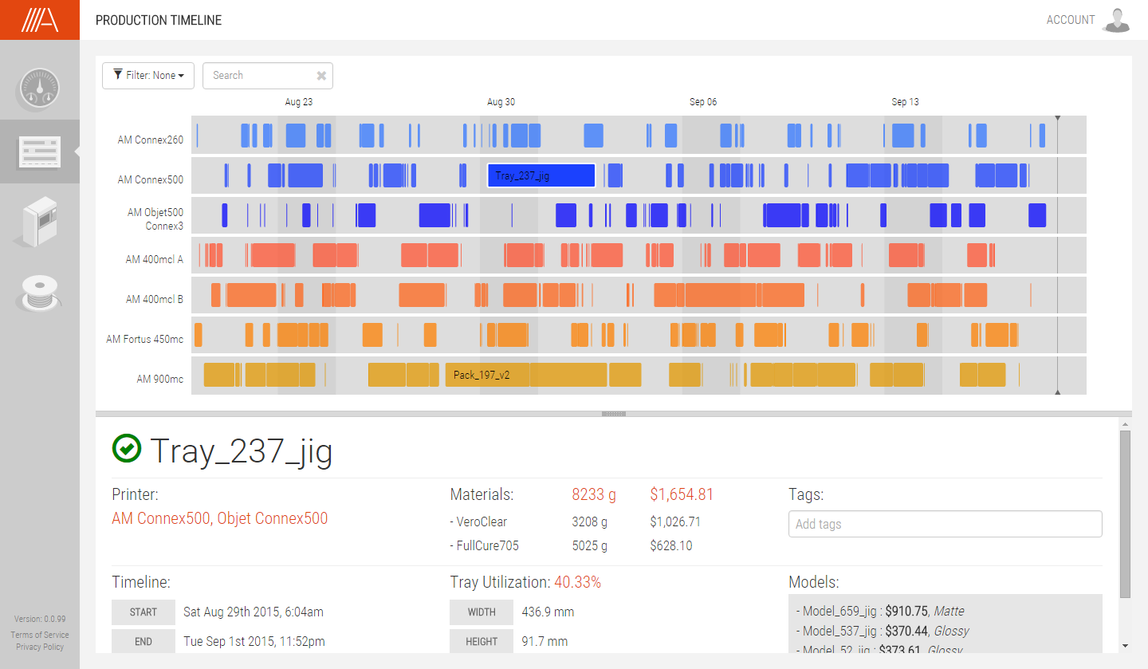Open the dashboard gauge icon in sidebar
The width and height of the screenshot is (1148, 669).
pos(39,89)
